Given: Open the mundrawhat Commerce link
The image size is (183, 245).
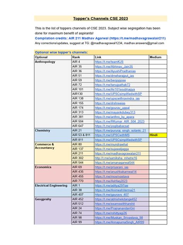Looking at the screenshot, I should pos(111,144).
